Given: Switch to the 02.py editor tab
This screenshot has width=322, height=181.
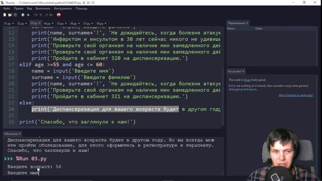Looking at the screenshot, I should pos(21,24).
